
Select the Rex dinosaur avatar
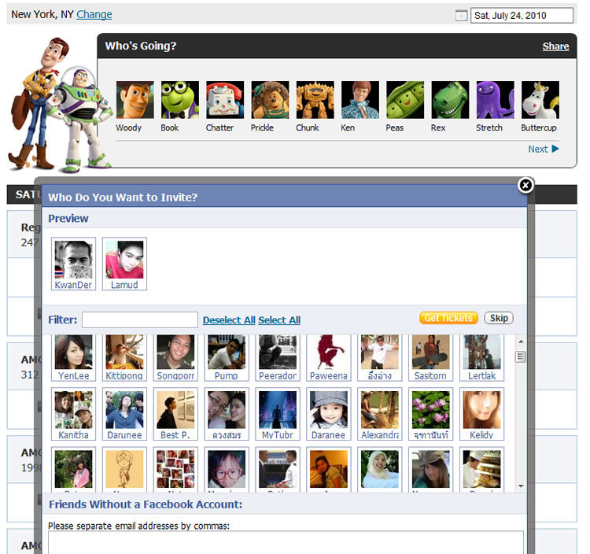[451, 100]
